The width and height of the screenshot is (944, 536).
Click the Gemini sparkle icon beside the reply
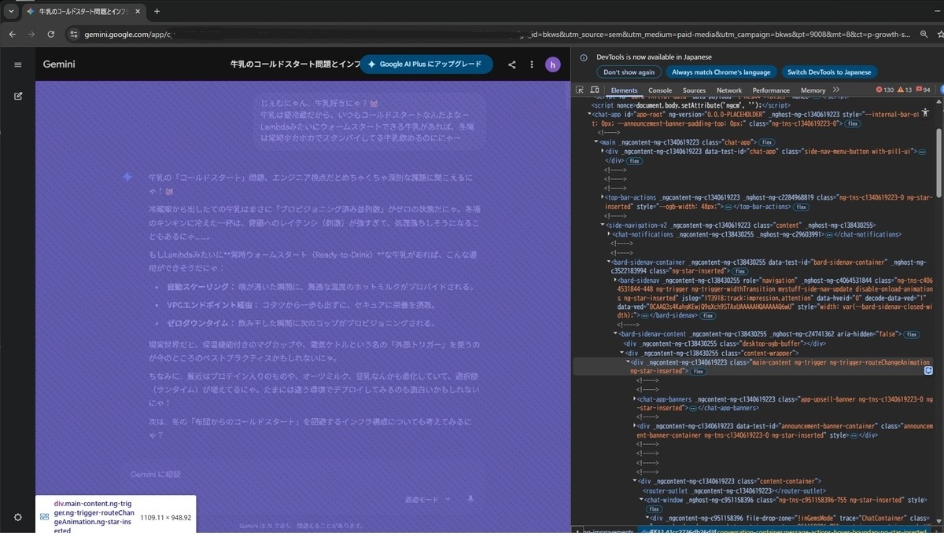click(127, 178)
